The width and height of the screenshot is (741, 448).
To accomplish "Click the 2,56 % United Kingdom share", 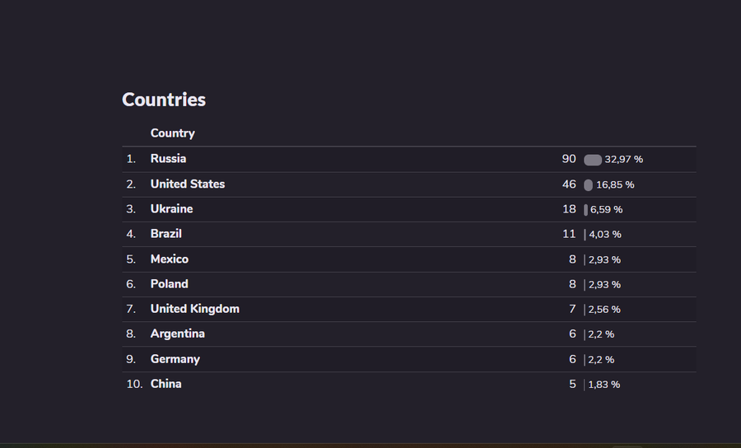I will pos(604,310).
